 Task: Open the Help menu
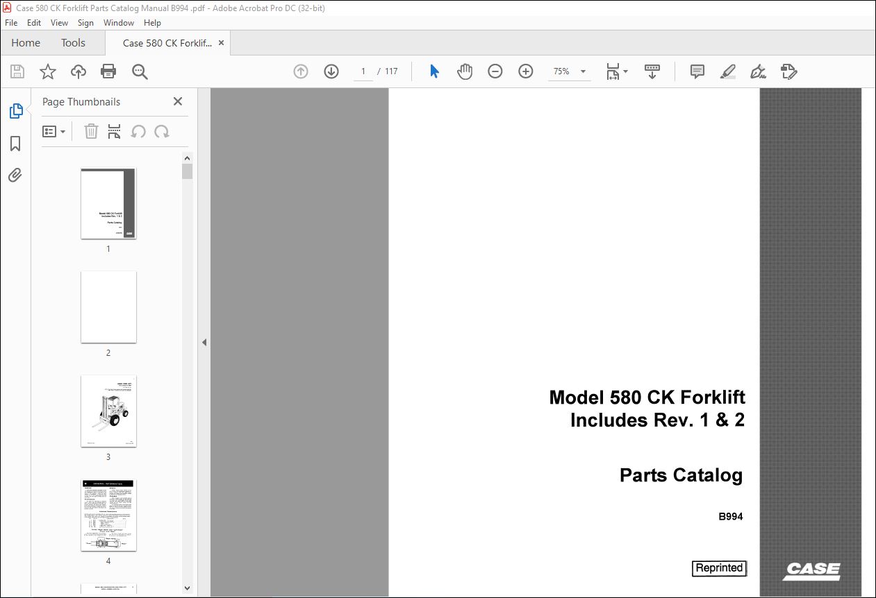click(x=152, y=23)
